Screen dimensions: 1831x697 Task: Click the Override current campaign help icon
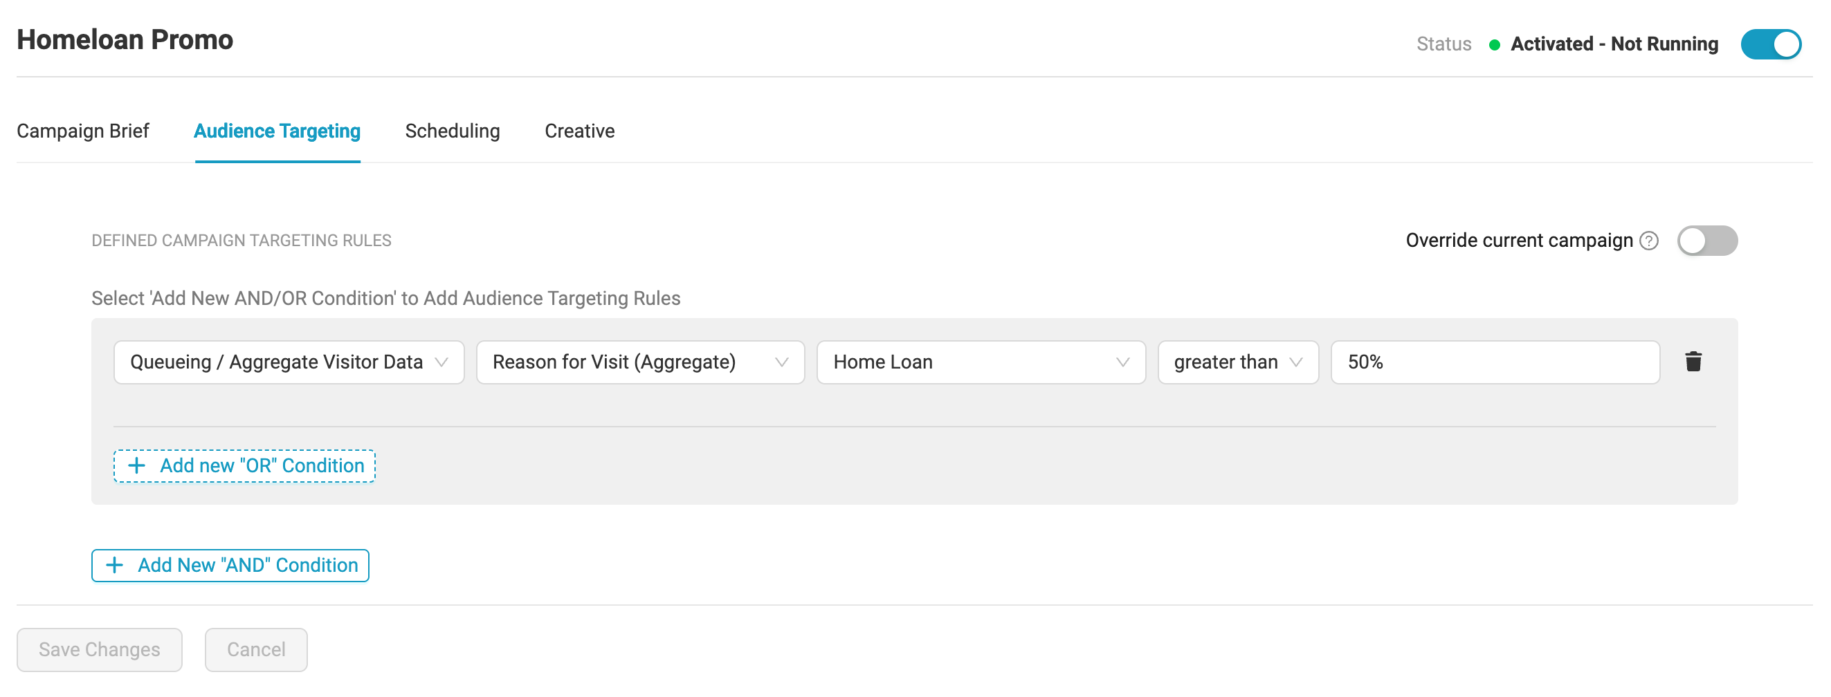(1649, 241)
